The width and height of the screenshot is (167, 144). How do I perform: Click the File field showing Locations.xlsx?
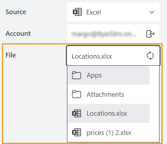[x=113, y=55]
